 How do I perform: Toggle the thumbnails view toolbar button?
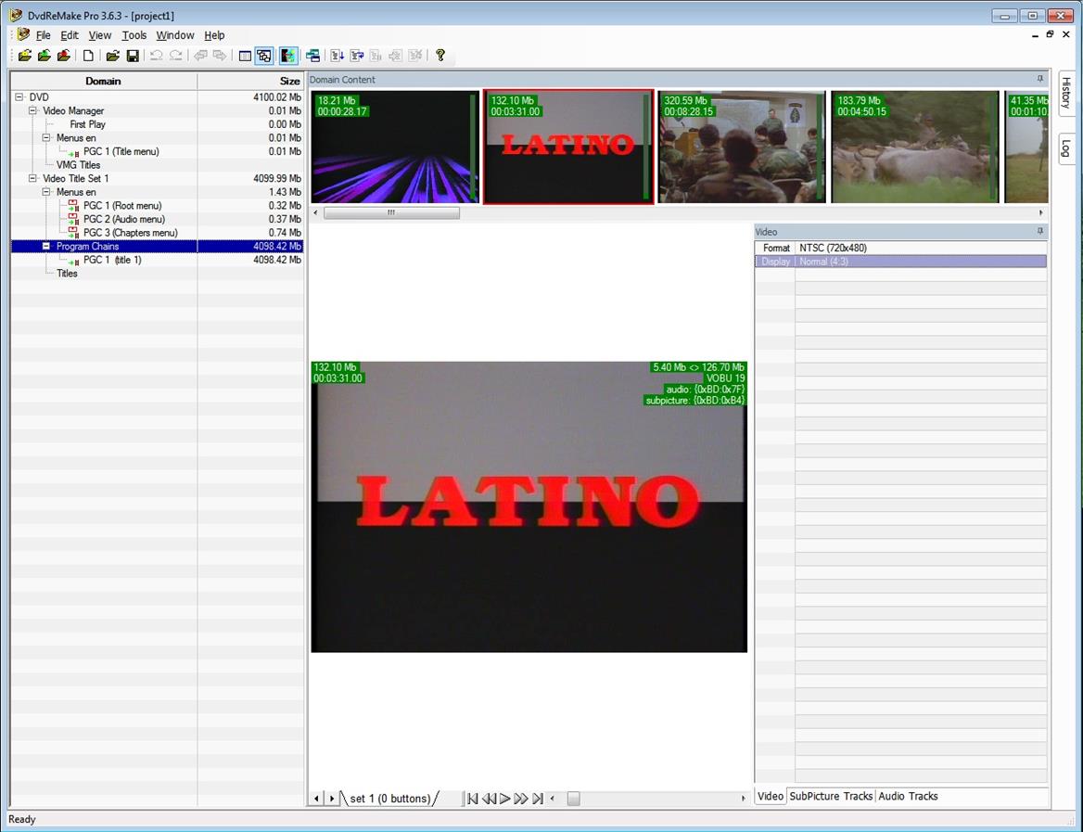coord(264,56)
